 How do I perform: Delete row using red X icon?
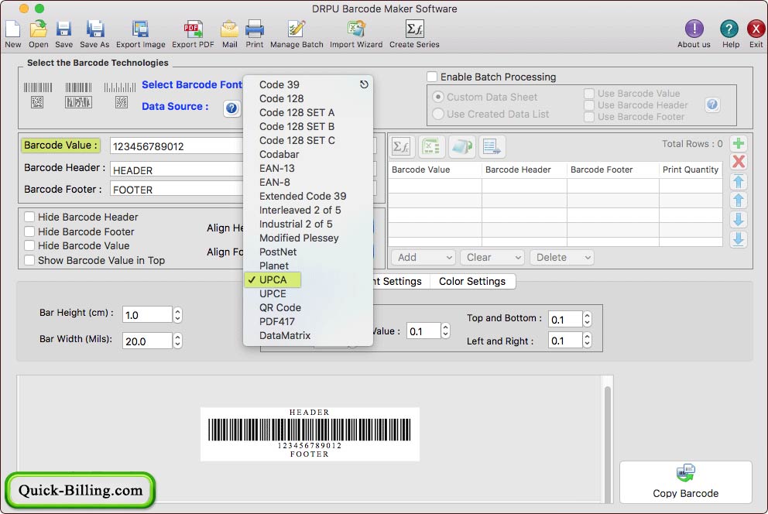[738, 162]
